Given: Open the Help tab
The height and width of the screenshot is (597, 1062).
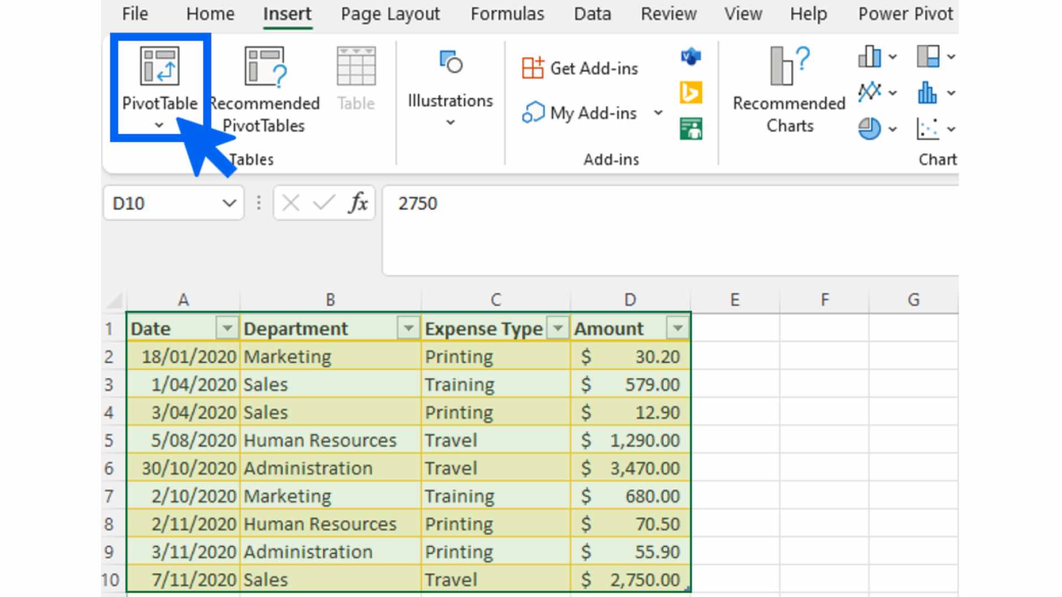Looking at the screenshot, I should 808,14.
